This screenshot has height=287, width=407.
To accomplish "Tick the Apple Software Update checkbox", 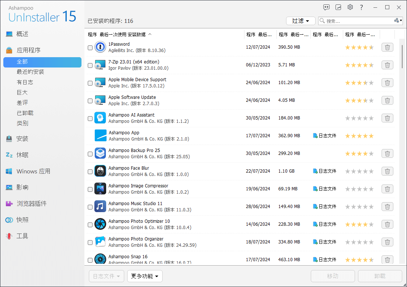I will 90,101.
